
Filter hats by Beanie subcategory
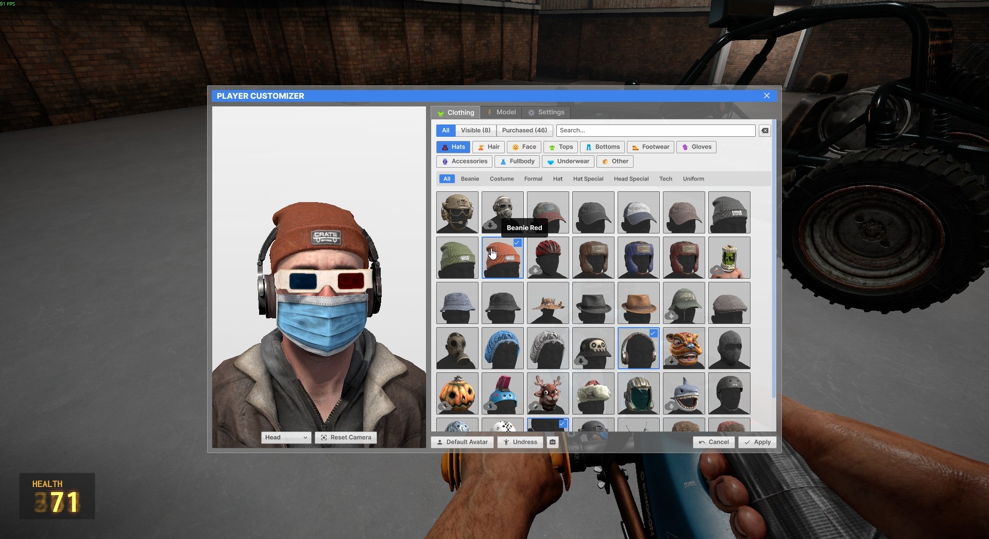tap(470, 179)
